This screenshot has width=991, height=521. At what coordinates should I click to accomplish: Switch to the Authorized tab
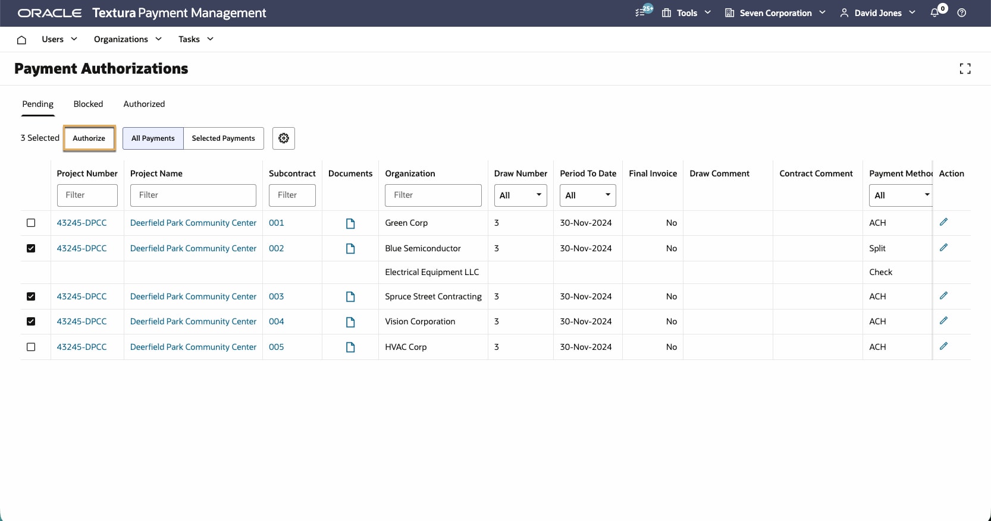pyautogui.click(x=144, y=104)
